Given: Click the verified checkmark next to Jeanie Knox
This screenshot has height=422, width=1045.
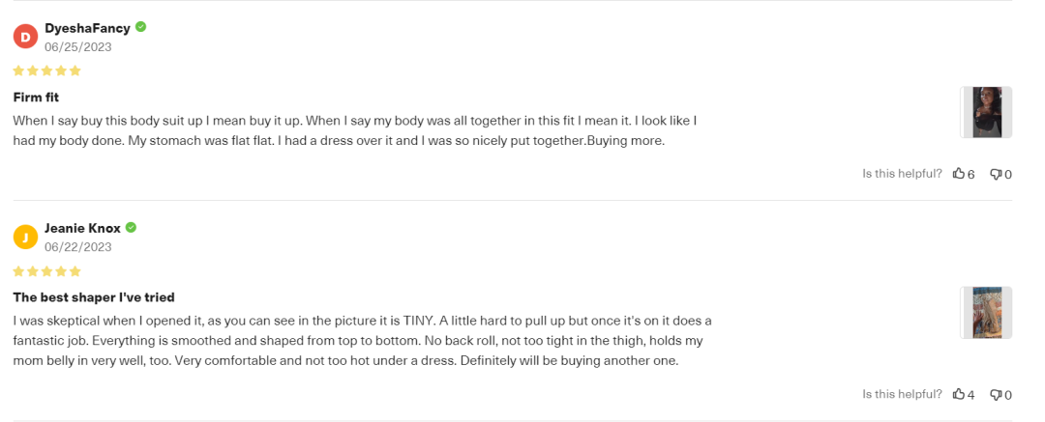Looking at the screenshot, I should 131,228.
